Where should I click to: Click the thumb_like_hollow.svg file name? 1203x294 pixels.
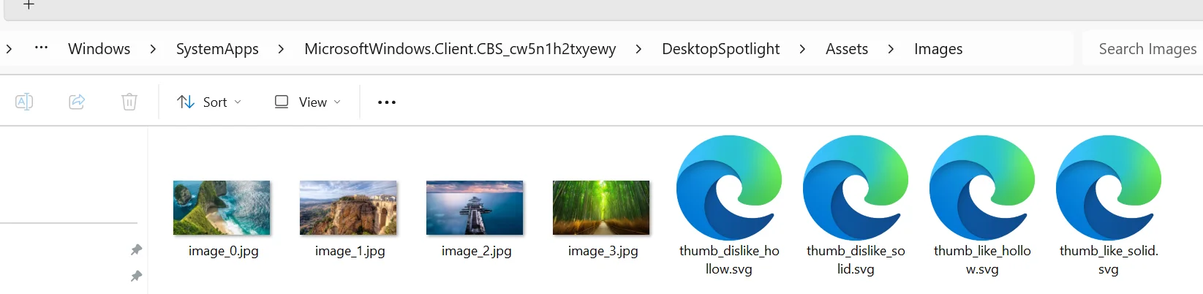[x=982, y=260]
